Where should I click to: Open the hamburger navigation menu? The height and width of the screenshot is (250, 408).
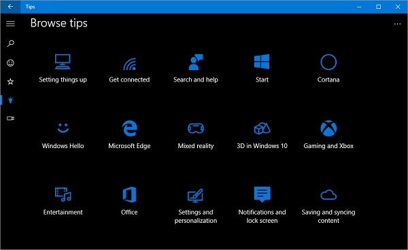10,24
